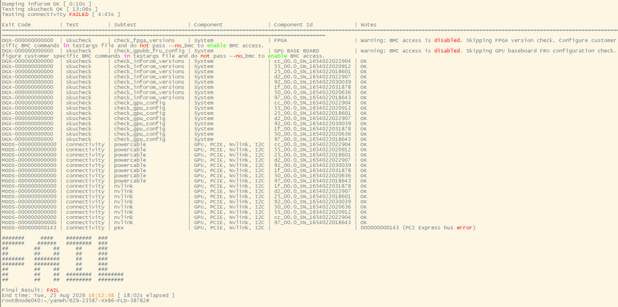Select 92_00.0_SN_1654022030039 in the powercable rows
Screen dimensions: 618x307
[x=312, y=165]
